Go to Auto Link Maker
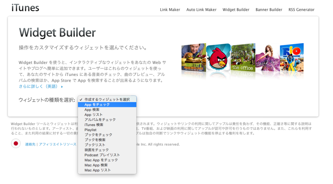This screenshot has width=333, height=184. (x=201, y=10)
